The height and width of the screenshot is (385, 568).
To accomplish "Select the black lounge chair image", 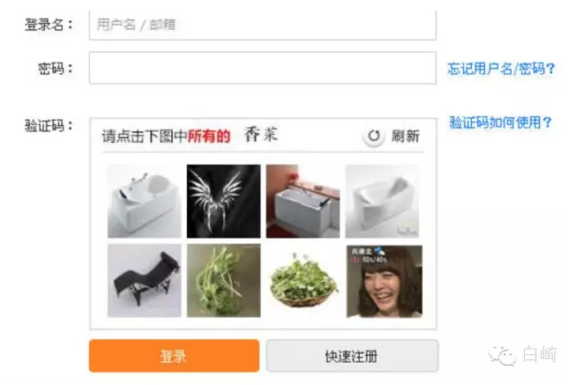I will (x=144, y=281).
